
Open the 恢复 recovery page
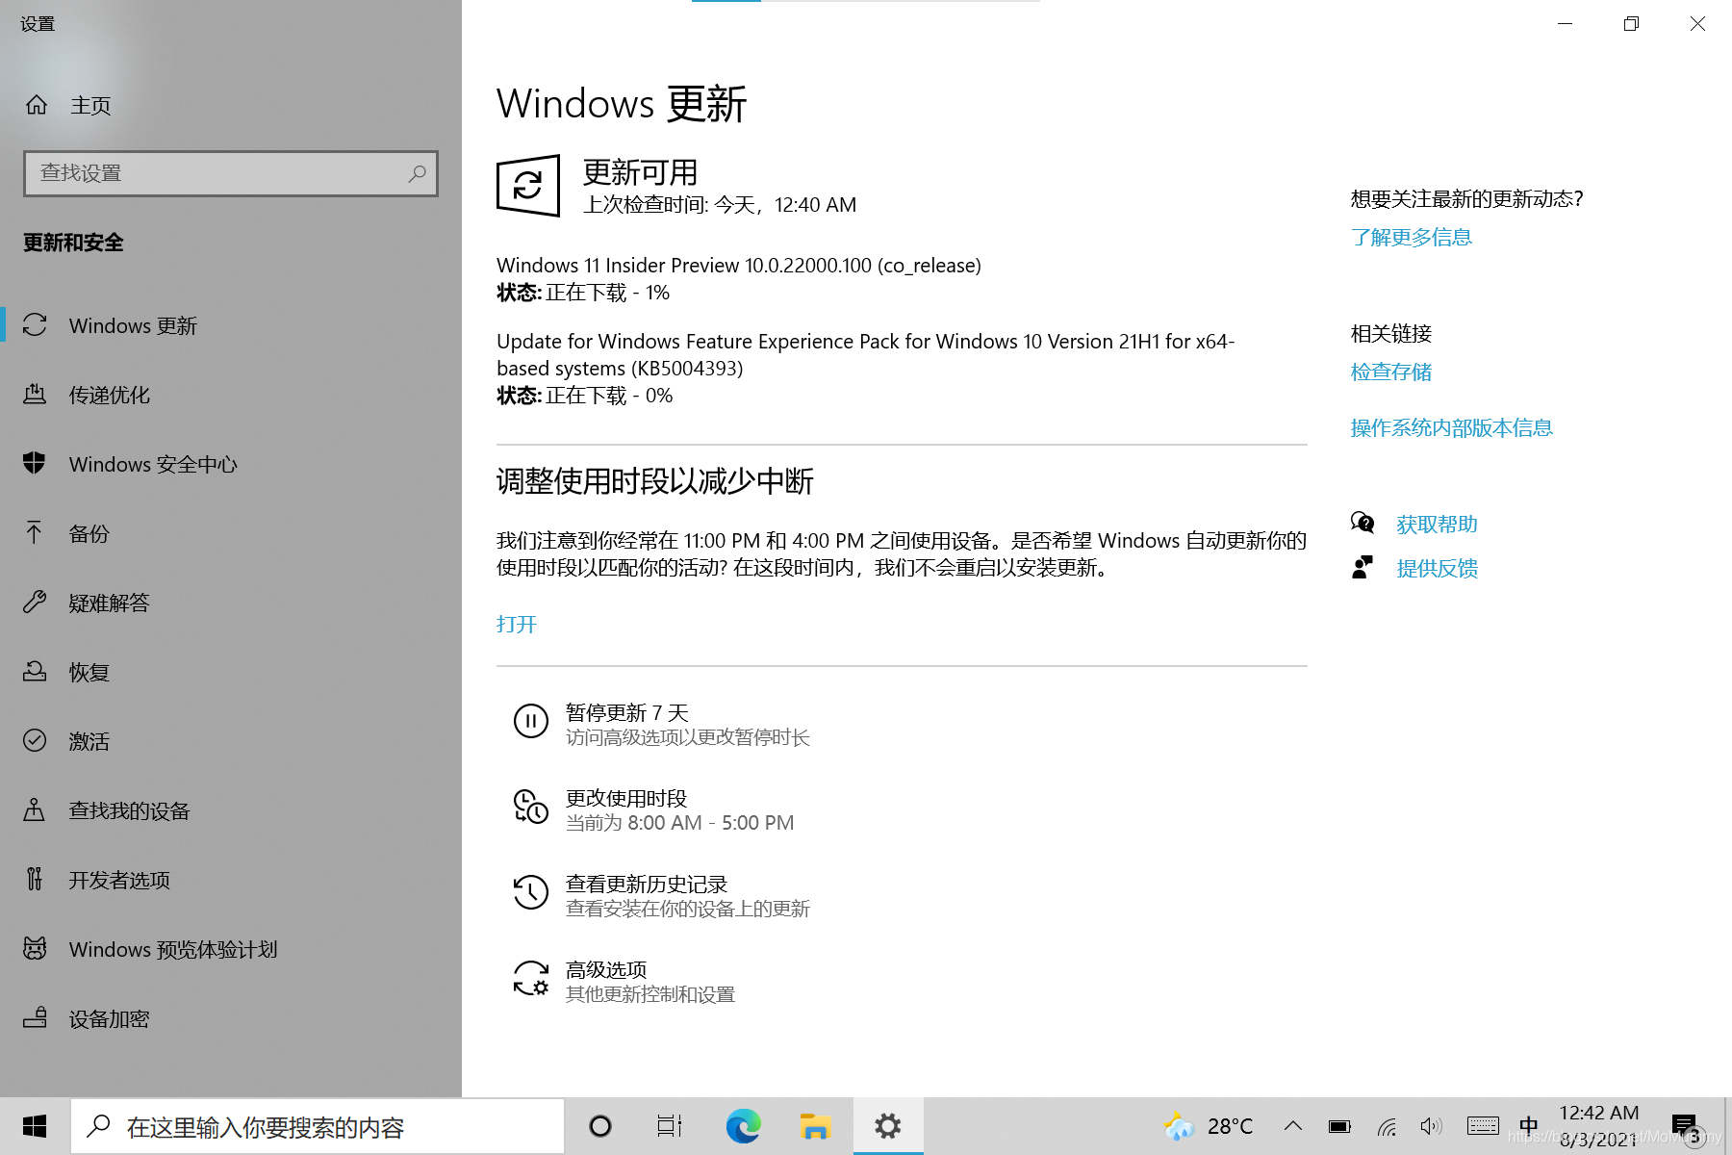point(230,672)
